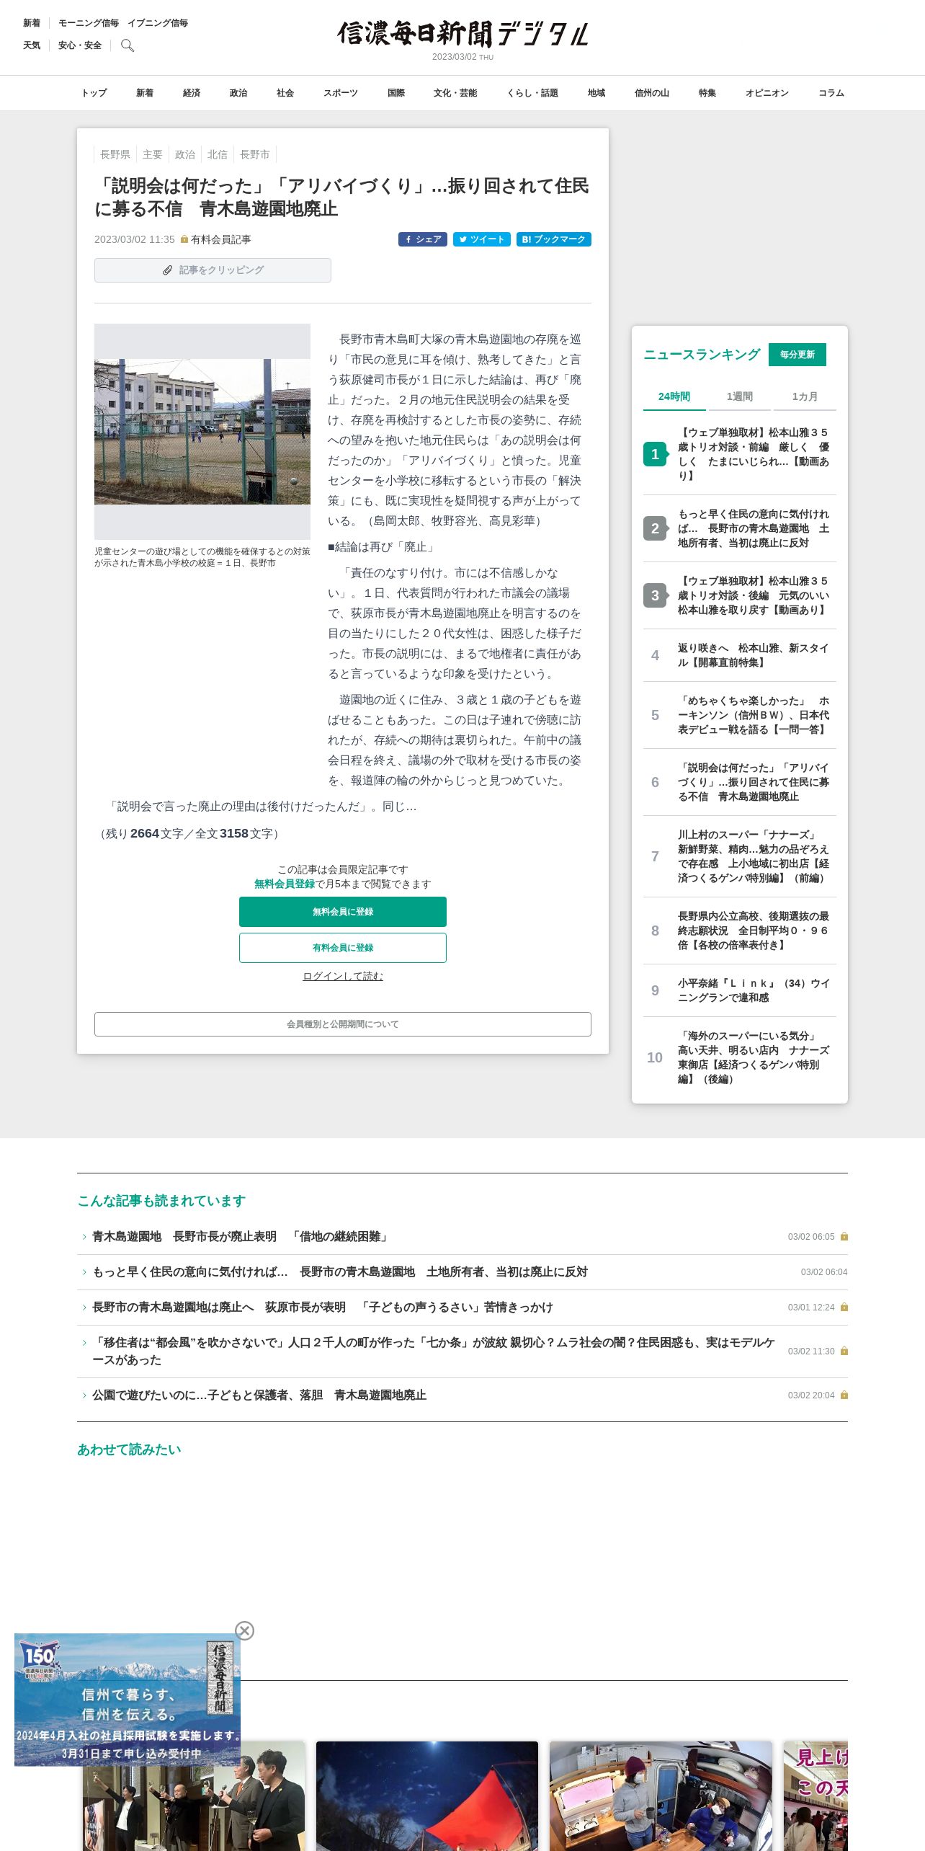Click lock icon beside 03/02 20:04 article
Image resolution: width=925 pixels, height=1851 pixels.
844,1395
